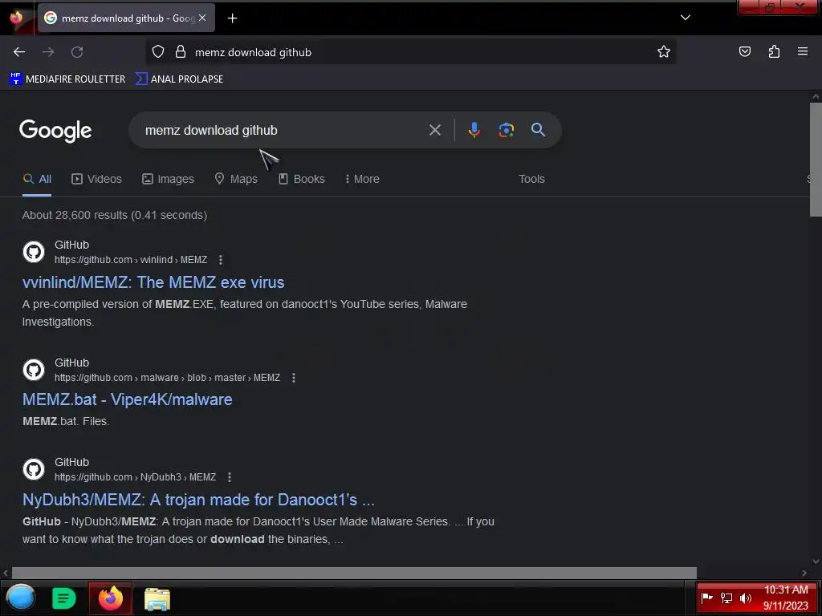
Task: Expand the list all tabs arrow
Action: 686,18
